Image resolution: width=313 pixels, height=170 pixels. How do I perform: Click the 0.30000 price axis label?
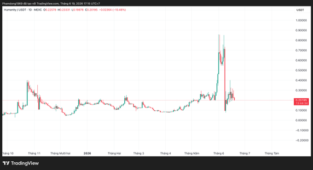click(x=301, y=90)
